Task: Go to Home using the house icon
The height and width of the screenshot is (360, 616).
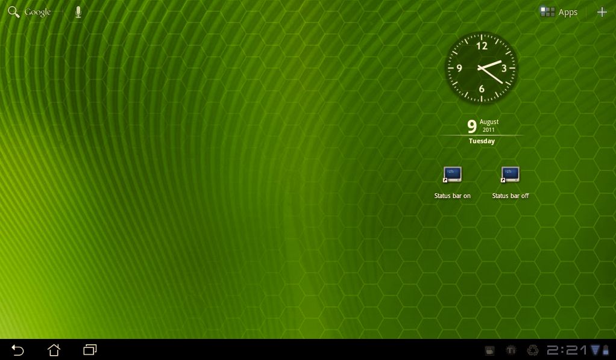Action: click(x=54, y=350)
